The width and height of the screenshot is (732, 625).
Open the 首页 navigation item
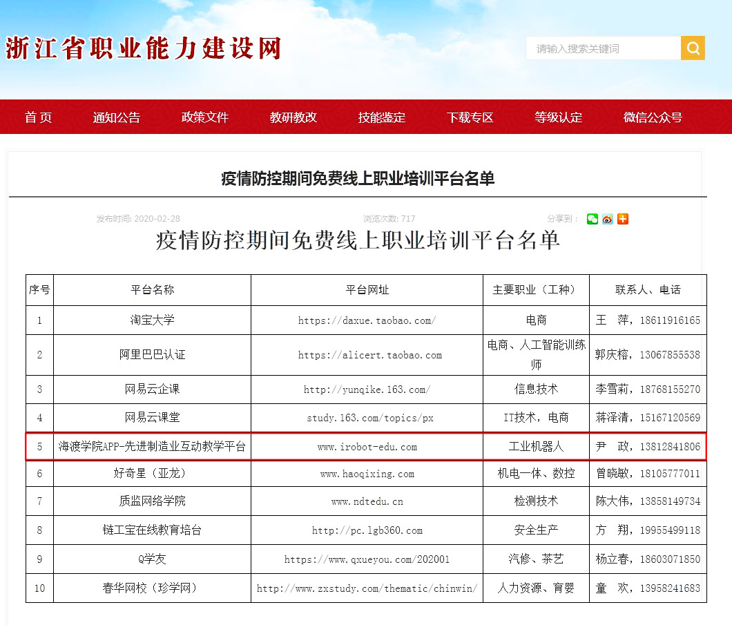pyautogui.click(x=38, y=117)
